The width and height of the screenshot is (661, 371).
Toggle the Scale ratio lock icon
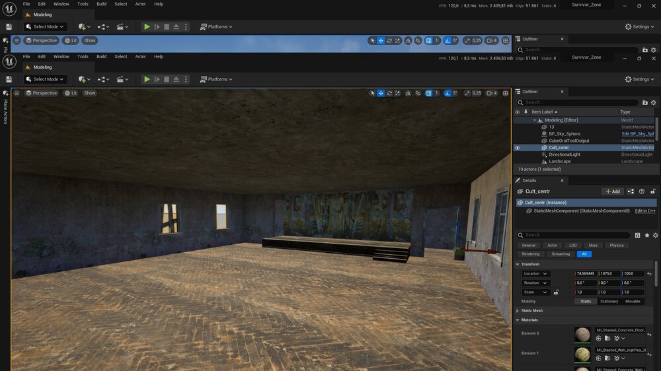(x=556, y=292)
